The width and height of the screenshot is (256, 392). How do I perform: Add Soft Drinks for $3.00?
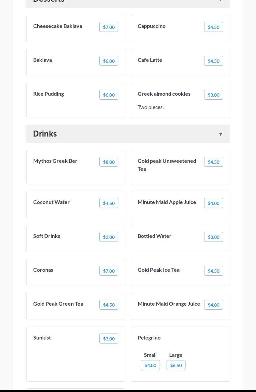[x=109, y=237]
